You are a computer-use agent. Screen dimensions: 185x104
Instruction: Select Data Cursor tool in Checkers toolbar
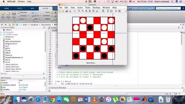coord(93,11)
